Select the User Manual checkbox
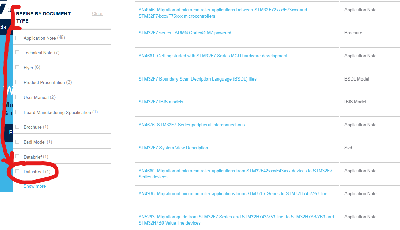 coord(17,97)
